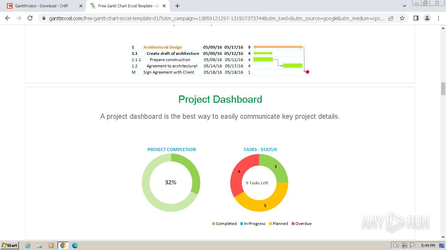
Task: Click the Sign Agreement with Client milestone
Action: (x=169, y=72)
